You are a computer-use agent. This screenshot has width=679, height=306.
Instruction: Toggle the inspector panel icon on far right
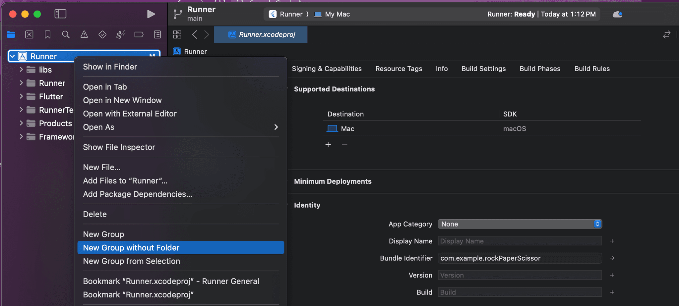[667, 34]
